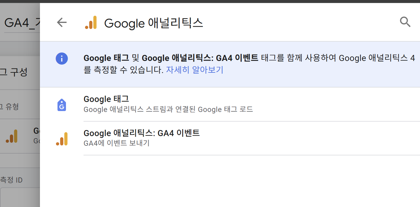
Task: Choose the Google 태그 tag type title
Action: pos(106,99)
